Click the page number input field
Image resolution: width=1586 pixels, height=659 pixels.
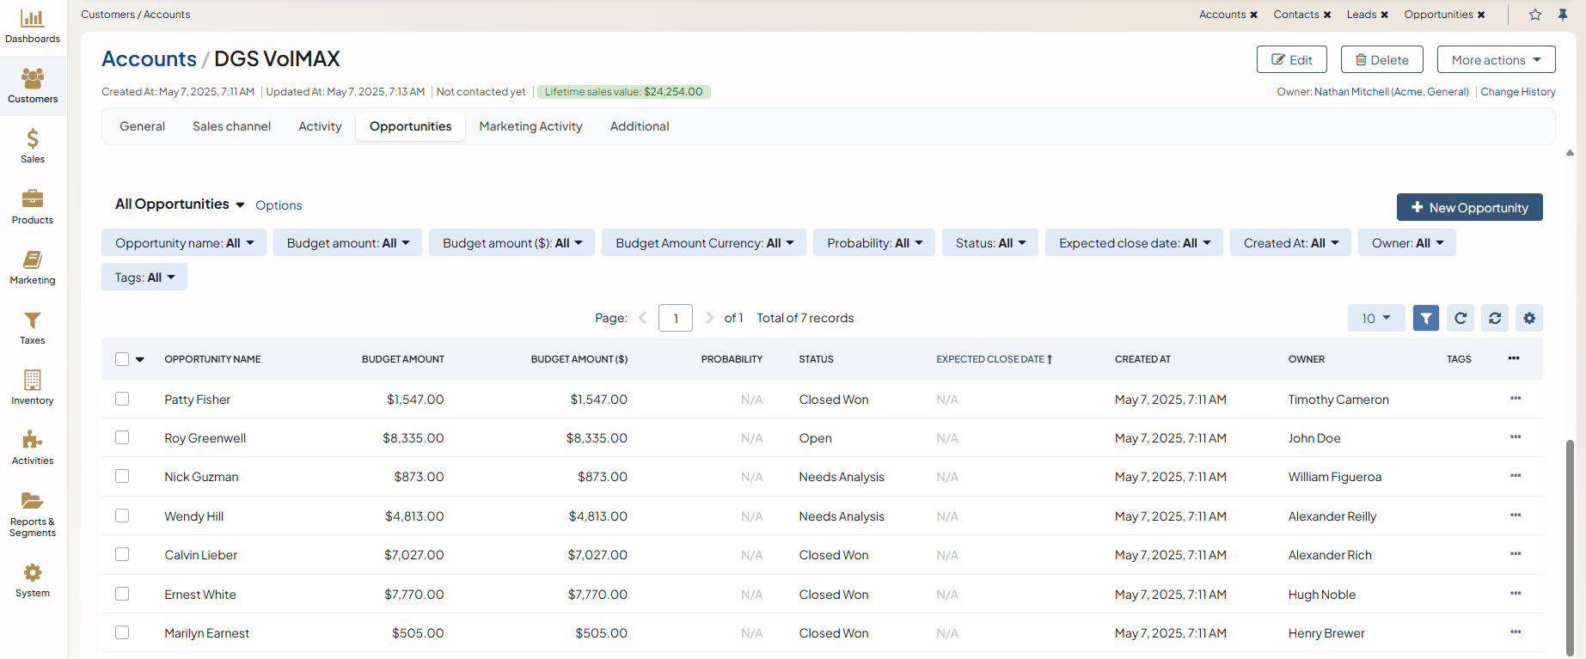[x=675, y=318]
